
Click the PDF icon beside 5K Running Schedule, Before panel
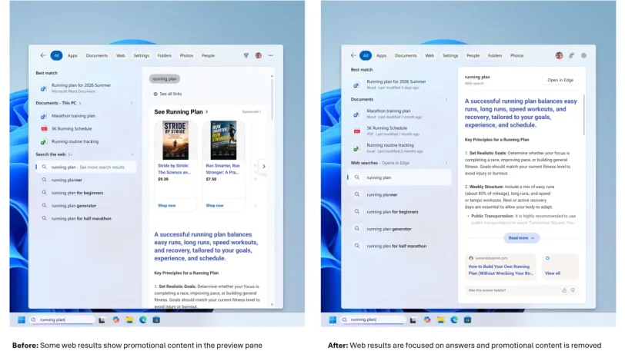[x=44, y=129]
